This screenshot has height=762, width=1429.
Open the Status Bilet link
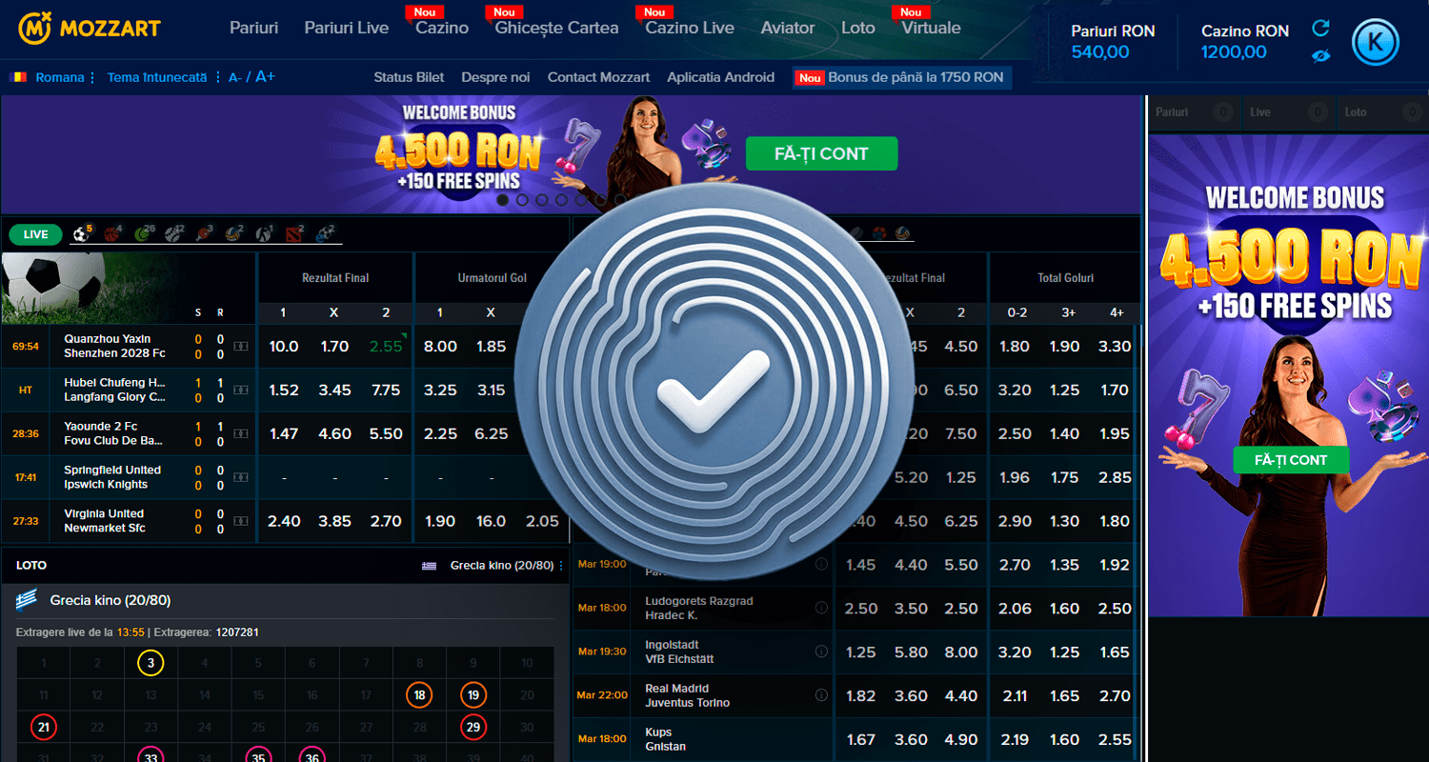click(410, 77)
